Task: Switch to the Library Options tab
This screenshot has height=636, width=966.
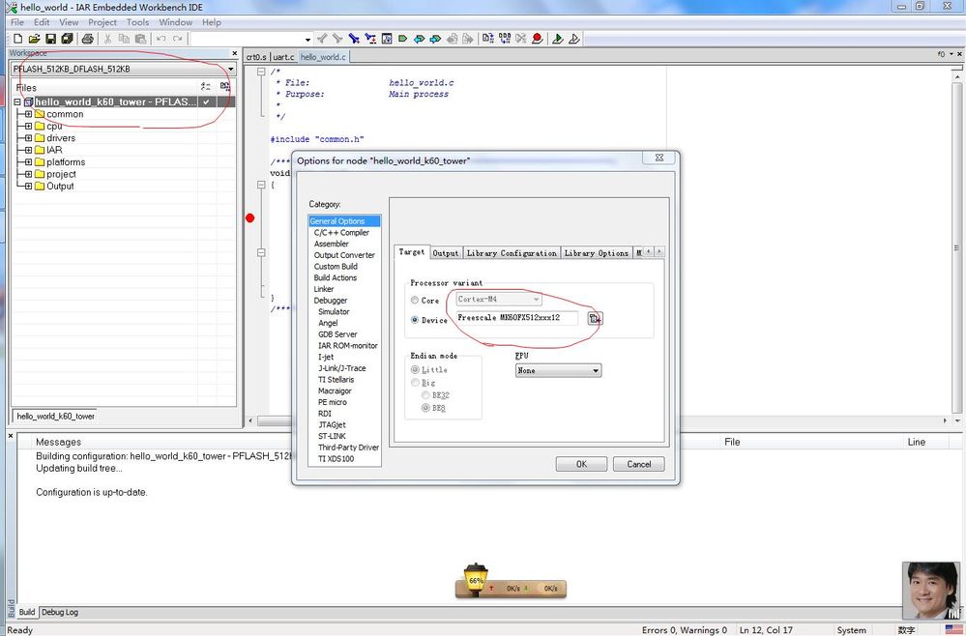Action: (x=597, y=253)
